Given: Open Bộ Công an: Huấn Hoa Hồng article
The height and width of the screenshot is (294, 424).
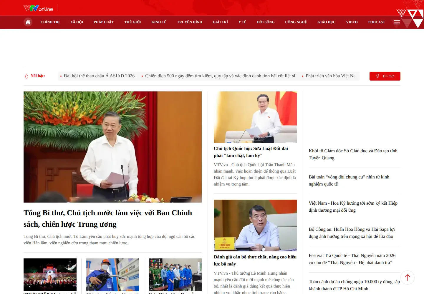Looking at the screenshot, I should coord(352,233).
